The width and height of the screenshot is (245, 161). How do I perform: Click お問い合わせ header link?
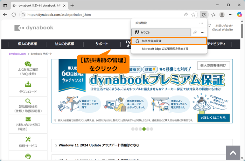pos(224,26)
